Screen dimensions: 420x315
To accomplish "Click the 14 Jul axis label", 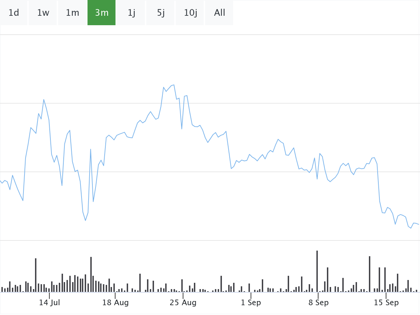I will pyautogui.click(x=49, y=303).
